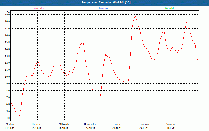
Task: Click the date 28.10.11
Action: [117, 128]
